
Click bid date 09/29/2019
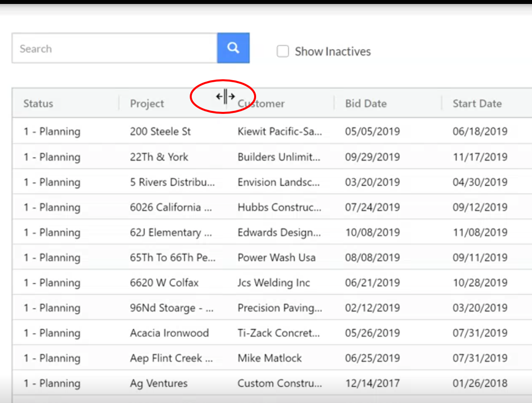click(x=372, y=157)
